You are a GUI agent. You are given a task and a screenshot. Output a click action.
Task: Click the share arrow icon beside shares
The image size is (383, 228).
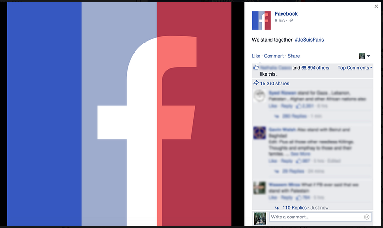[x=256, y=83]
